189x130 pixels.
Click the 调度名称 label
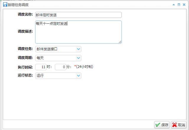(25, 14)
